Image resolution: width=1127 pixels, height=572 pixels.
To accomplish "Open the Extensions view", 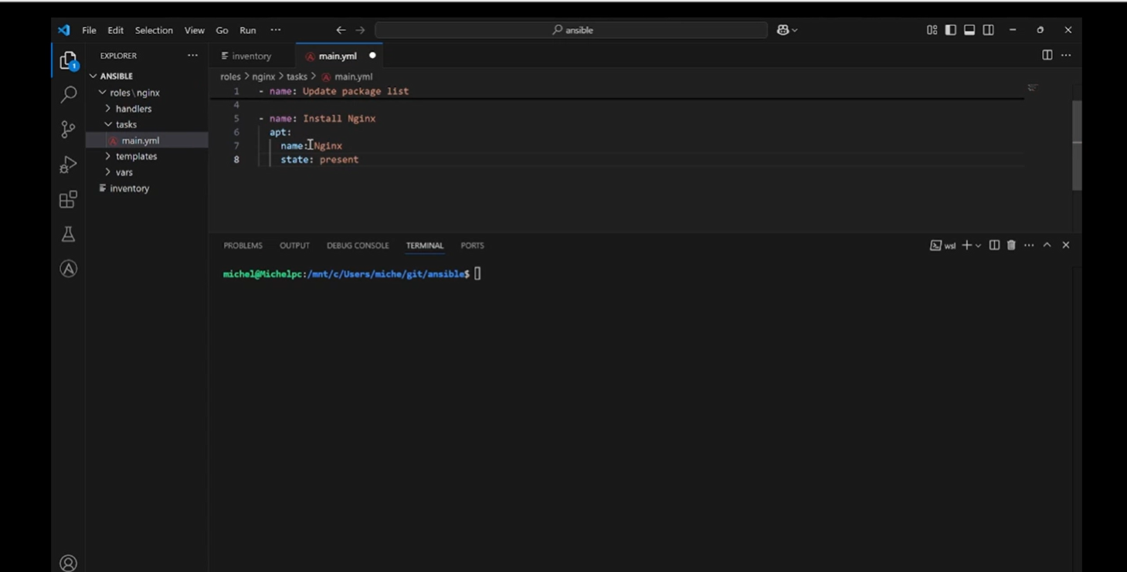I will 69,200.
